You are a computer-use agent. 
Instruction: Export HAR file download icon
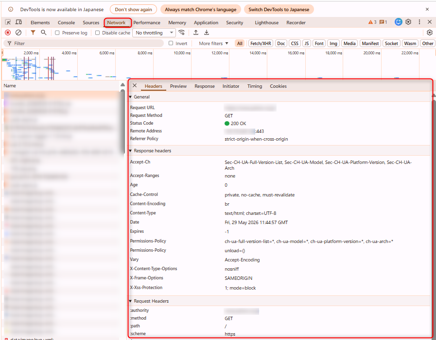[207, 32]
